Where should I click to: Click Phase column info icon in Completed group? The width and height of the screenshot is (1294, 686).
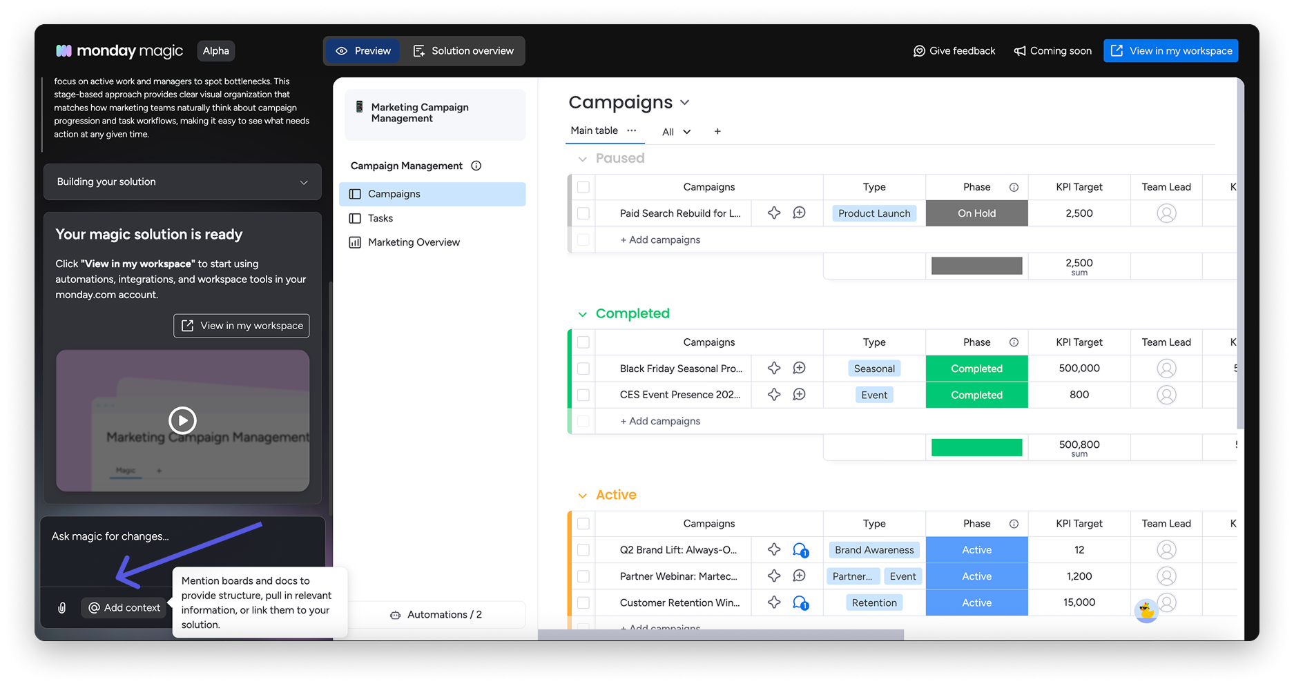(x=1014, y=342)
